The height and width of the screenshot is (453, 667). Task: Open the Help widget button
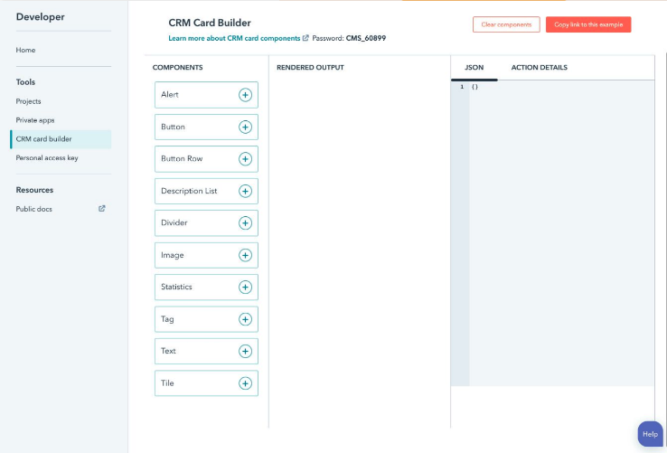pos(650,434)
